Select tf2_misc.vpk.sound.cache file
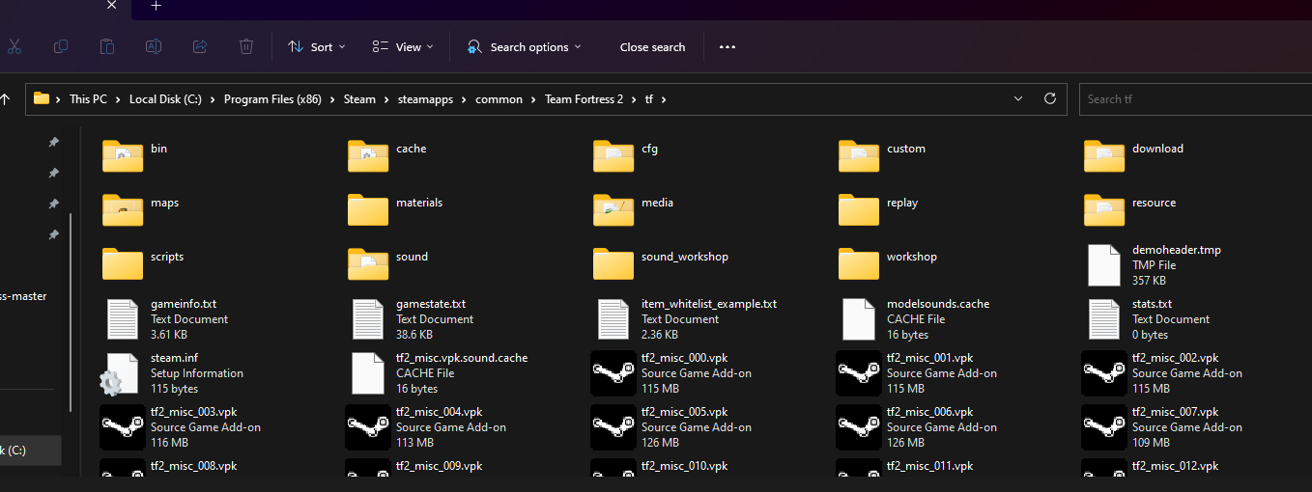The height and width of the screenshot is (492, 1312). (x=438, y=373)
